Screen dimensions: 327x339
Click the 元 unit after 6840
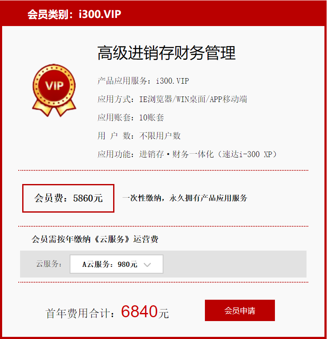[x=163, y=313]
